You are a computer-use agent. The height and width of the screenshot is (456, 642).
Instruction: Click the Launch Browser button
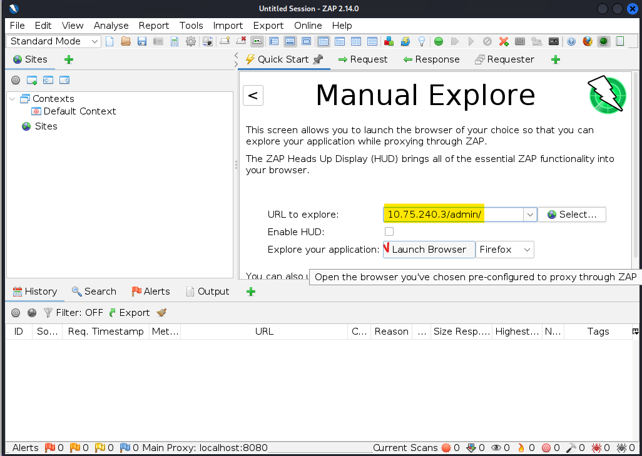click(x=429, y=250)
